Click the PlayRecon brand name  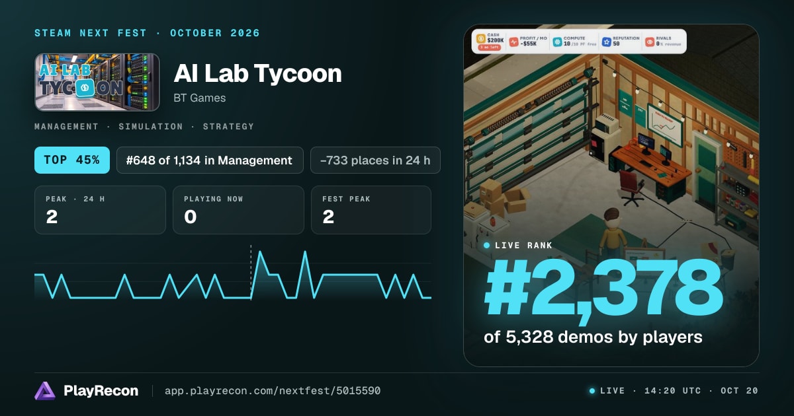tap(101, 391)
